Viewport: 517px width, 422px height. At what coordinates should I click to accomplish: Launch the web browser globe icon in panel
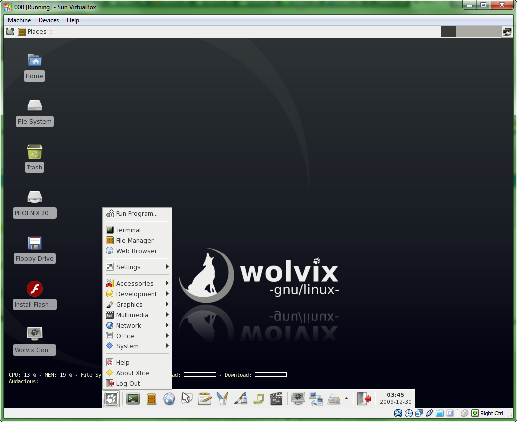point(169,398)
